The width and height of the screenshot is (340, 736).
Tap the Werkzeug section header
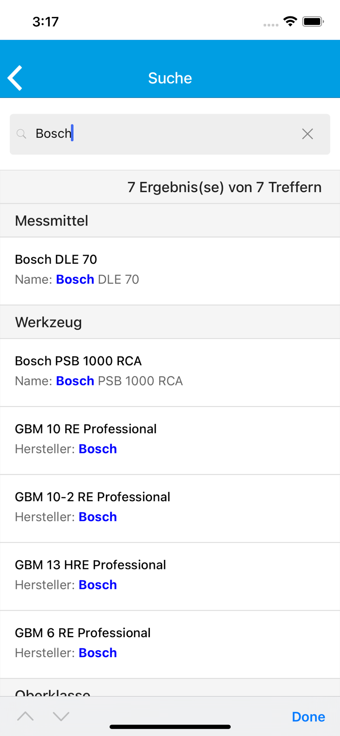170,322
